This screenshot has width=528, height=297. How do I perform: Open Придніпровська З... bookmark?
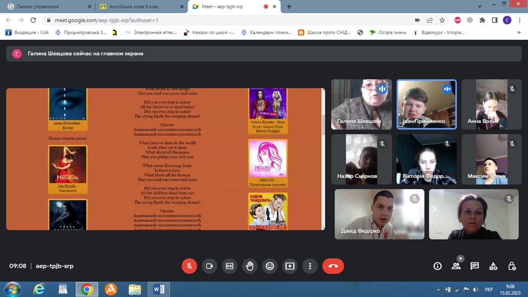click(x=81, y=33)
